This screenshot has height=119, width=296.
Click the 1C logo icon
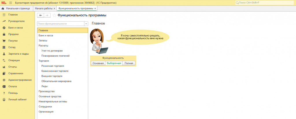click(3, 3)
